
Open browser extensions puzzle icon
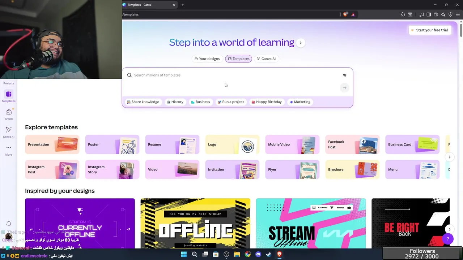(403, 14)
